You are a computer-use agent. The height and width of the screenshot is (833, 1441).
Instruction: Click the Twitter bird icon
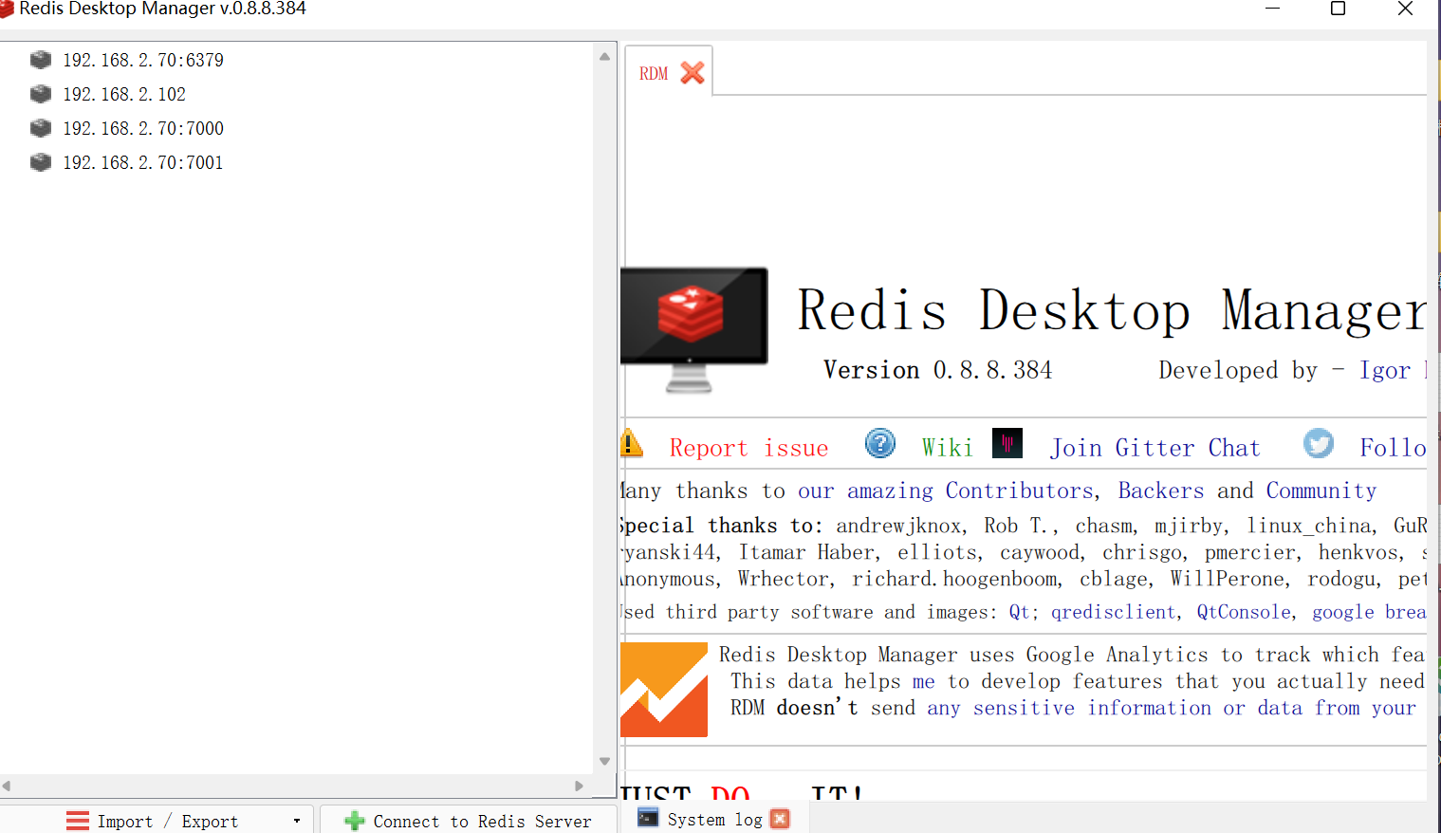point(1319,442)
